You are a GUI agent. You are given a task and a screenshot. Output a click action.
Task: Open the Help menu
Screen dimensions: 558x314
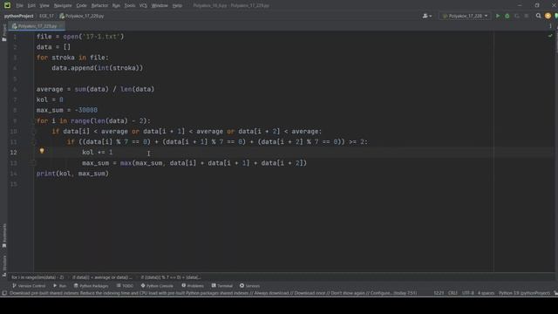coord(177,6)
